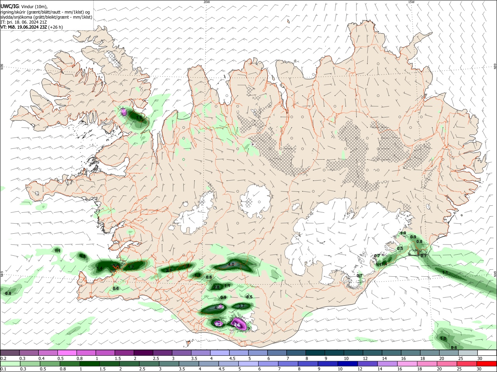Image resolution: width=497 pixels, height=372 pixels.
Task: Pick the crimson 25–30 swatch, lower legend row
Action: coord(466,364)
